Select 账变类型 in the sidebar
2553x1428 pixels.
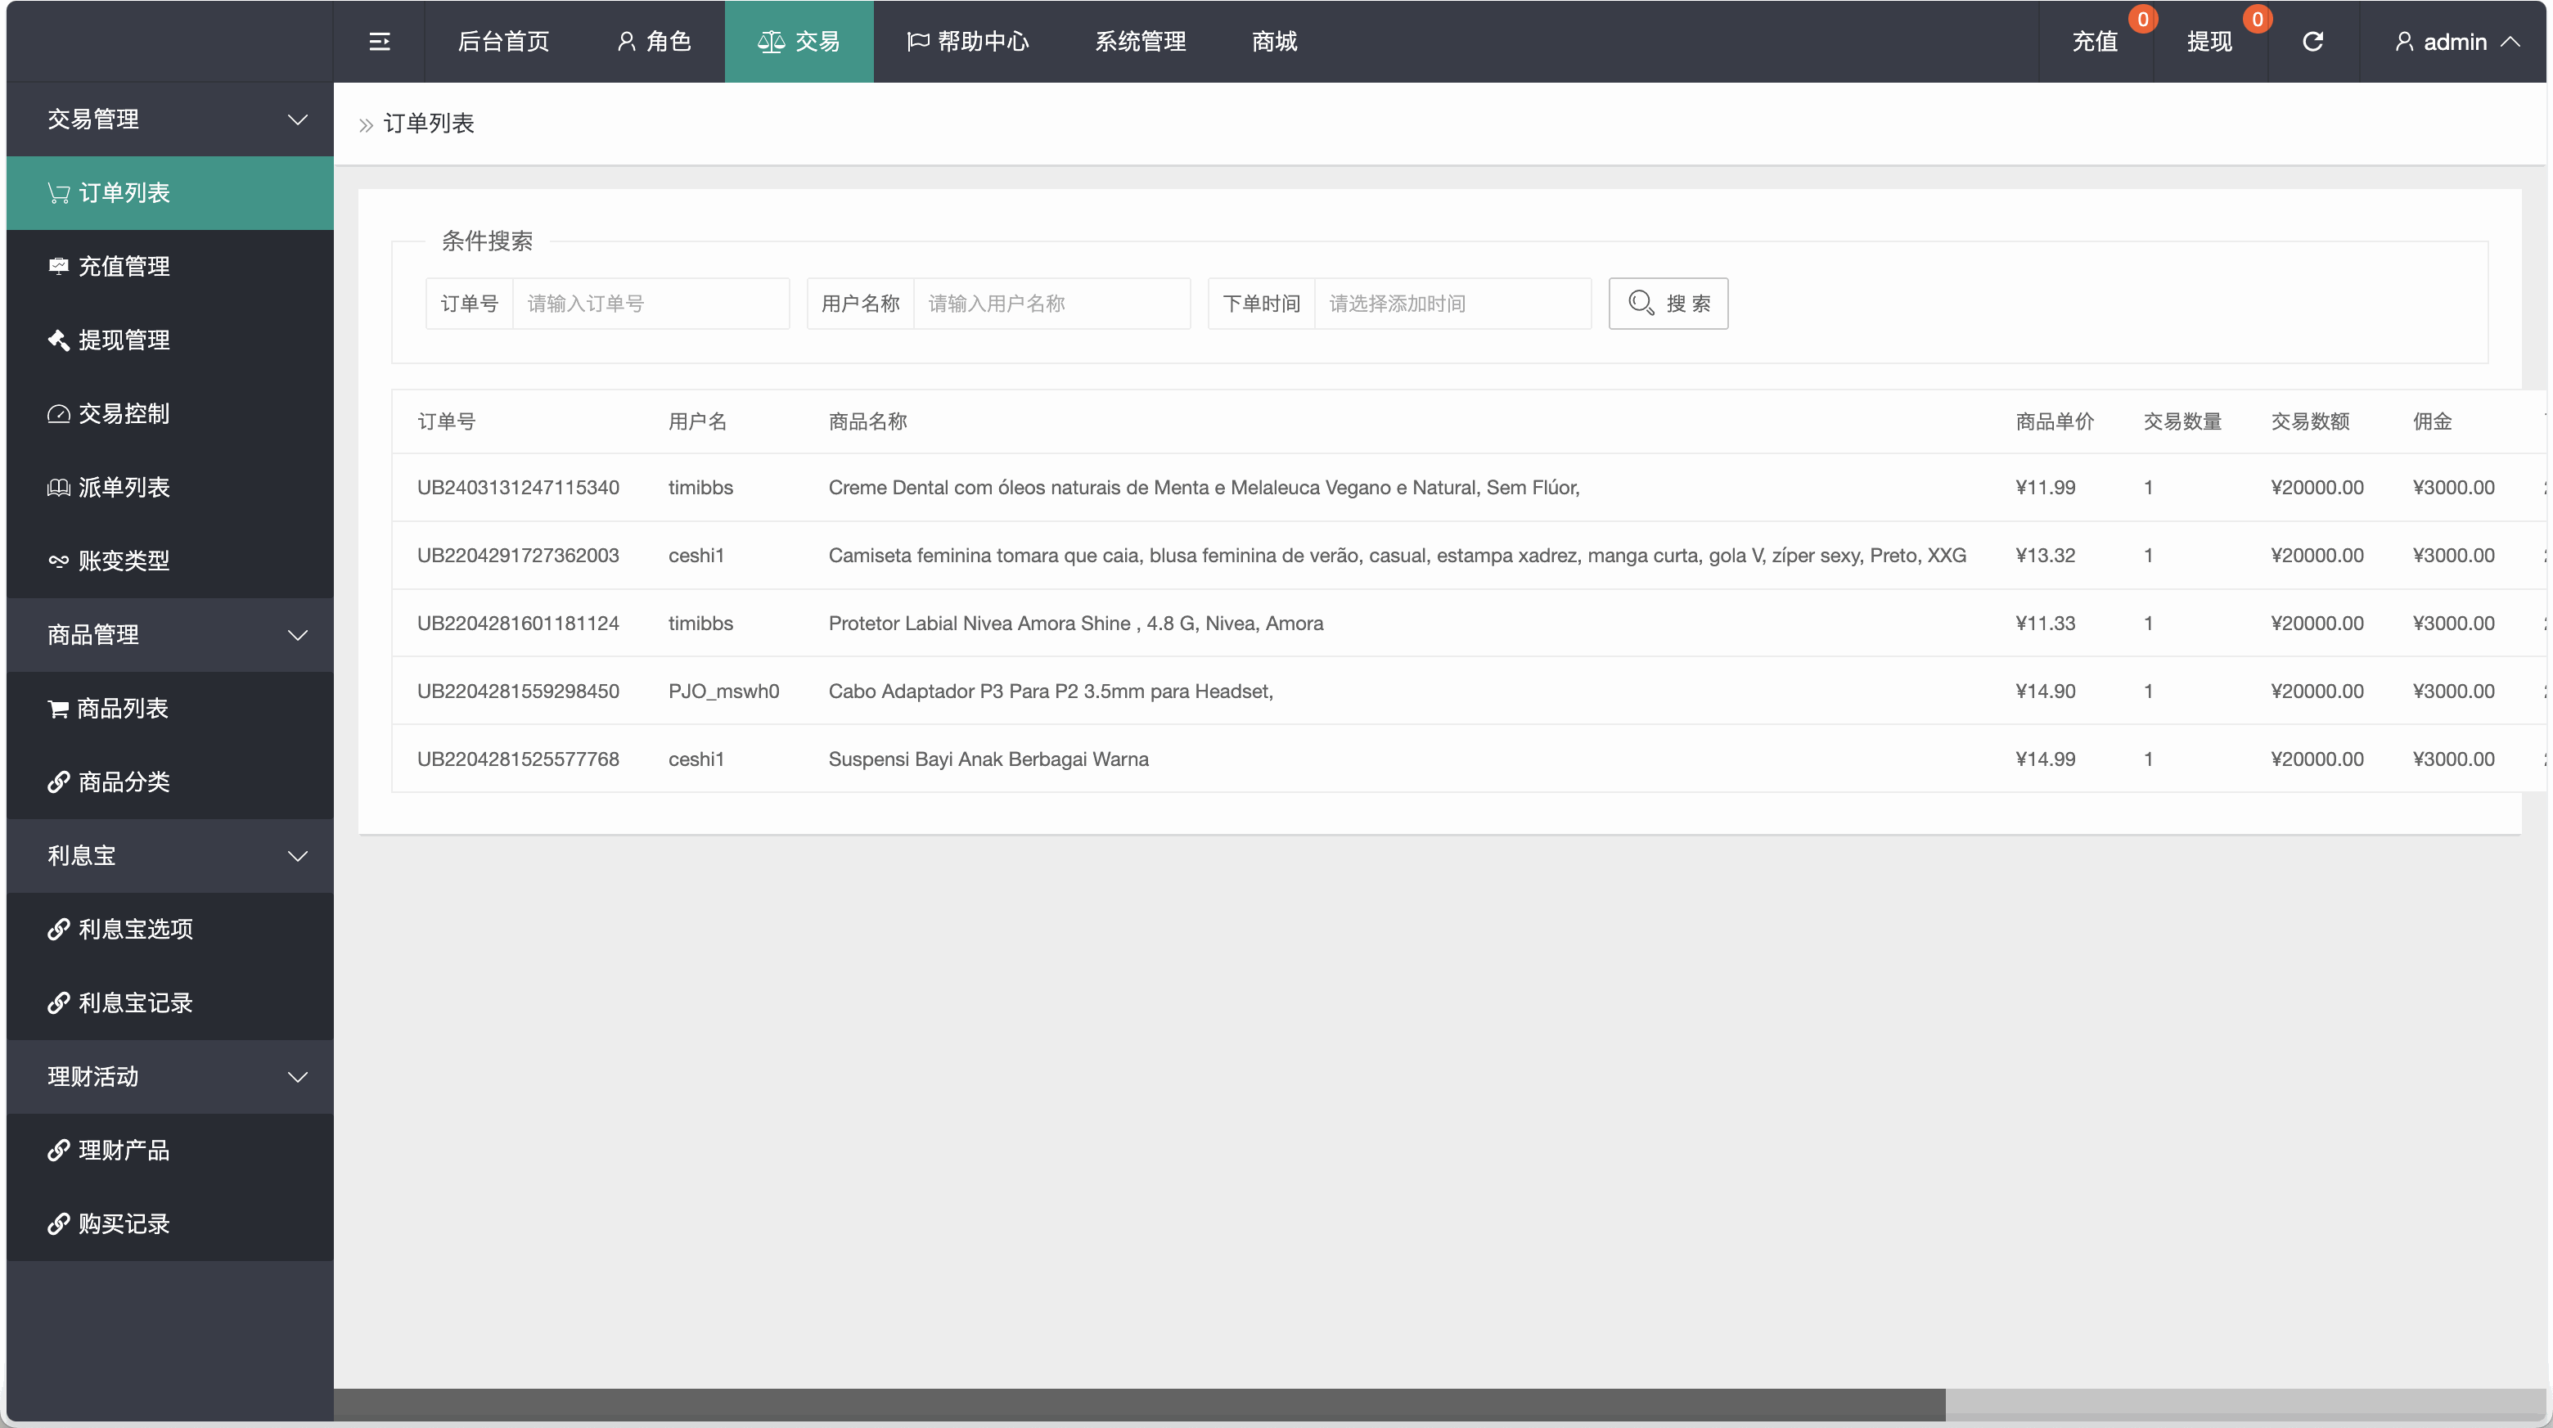tap(124, 561)
